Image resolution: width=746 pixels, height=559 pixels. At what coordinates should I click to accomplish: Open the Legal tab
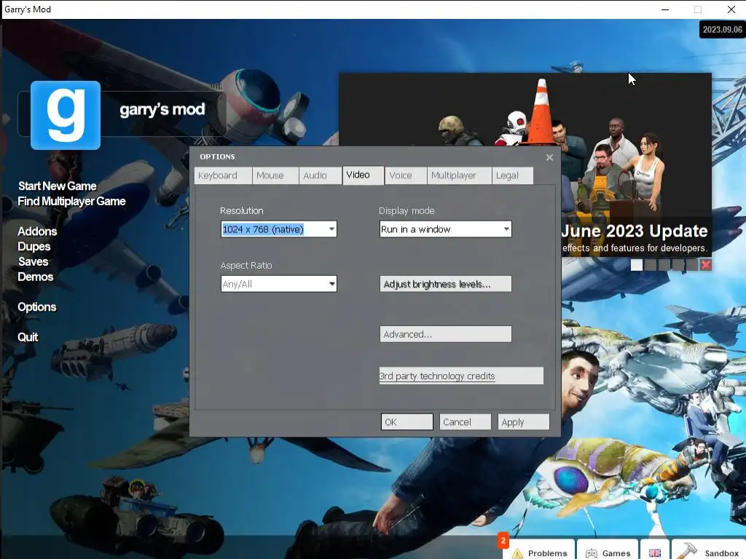[512, 175]
